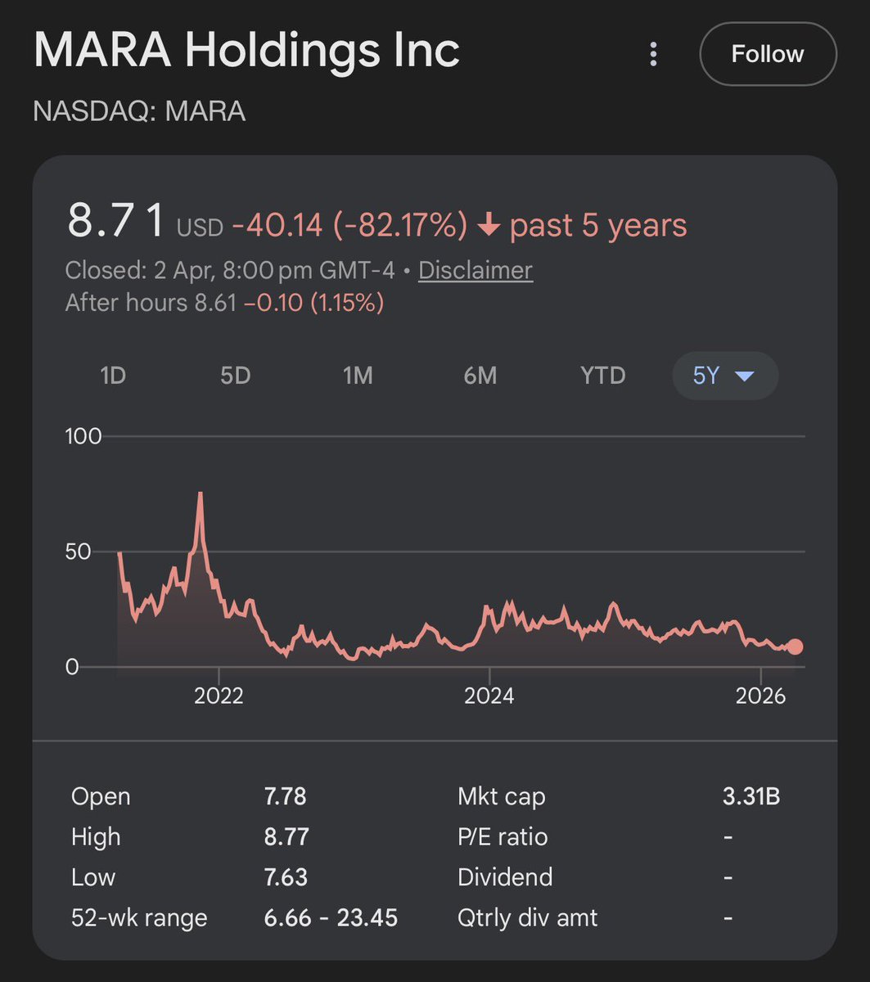Click the Qtrly div amt label
Image resolution: width=870 pixels, height=982 pixels.
(528, 917)
